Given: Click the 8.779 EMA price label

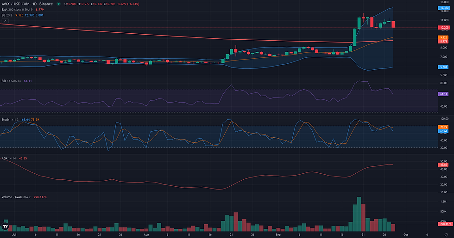Looking at the screenshot, I should coord(443,41).
